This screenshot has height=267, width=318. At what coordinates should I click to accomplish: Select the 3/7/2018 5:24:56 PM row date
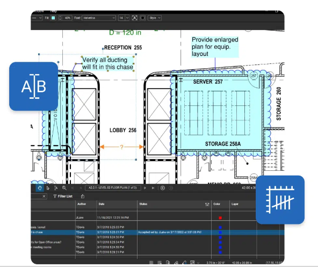click(x=111, y=237)
